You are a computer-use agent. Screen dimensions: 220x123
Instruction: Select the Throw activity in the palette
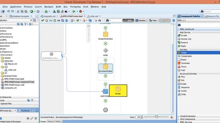pos(182,67)
